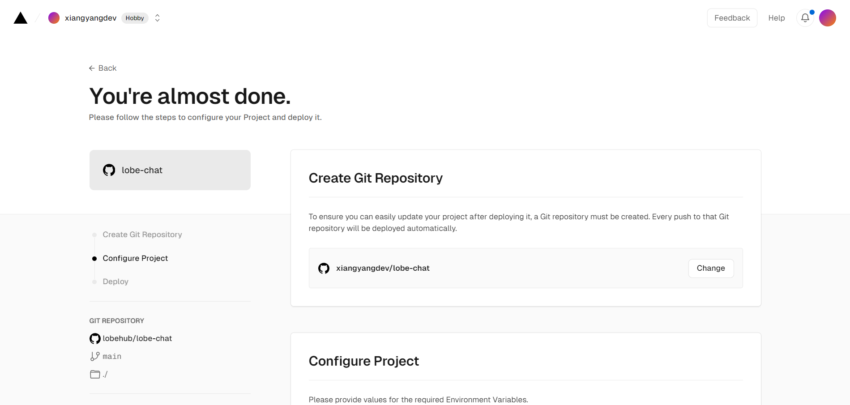This screenshot has width=850, height=405.
Task: Open the Help menu
Action: 777,18
